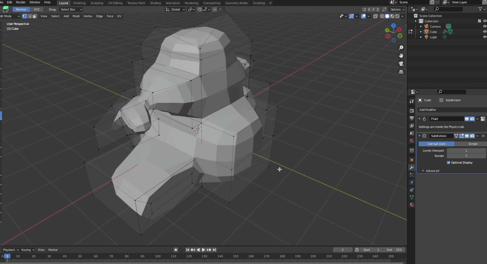The width and height of the screenshot is (487, 264).
Task: Uncheck the Optimal Display checkbox
Action: [449, 162]
